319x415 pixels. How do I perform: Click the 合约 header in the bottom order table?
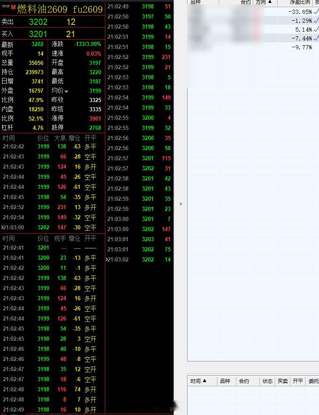tap(244, 381)
